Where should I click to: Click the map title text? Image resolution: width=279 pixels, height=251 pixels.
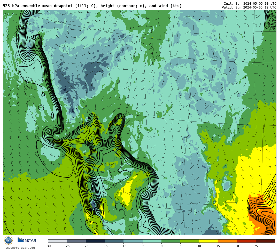[92, 6]
